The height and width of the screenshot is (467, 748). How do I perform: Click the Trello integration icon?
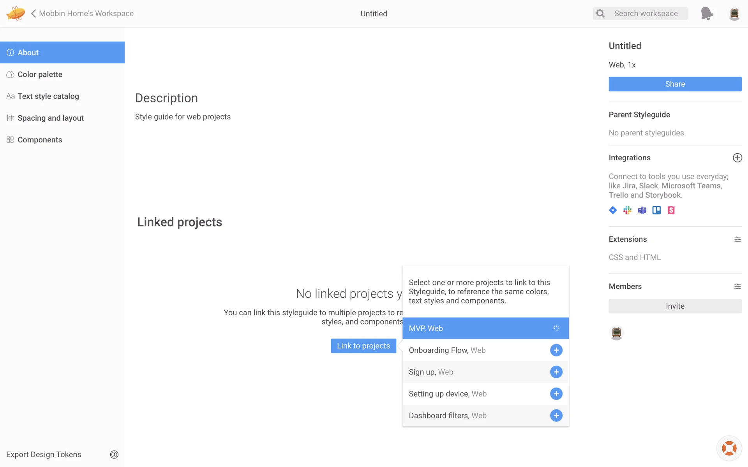click(x=656, y=210)
